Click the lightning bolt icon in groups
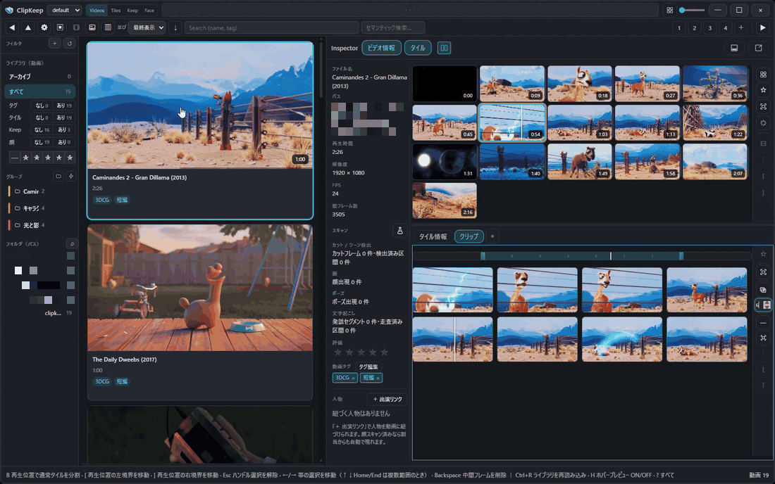775x484 pixels. pos(70,176)
